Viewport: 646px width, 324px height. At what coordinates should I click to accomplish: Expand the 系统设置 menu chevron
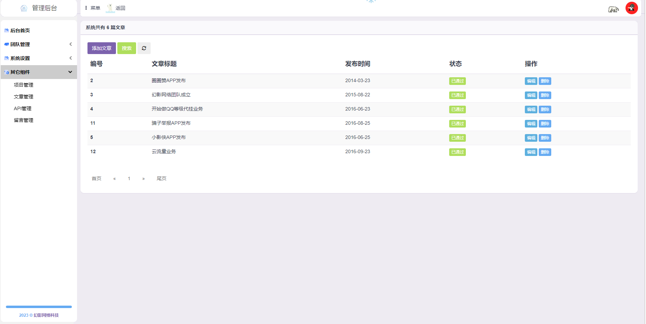pos(70,58)
